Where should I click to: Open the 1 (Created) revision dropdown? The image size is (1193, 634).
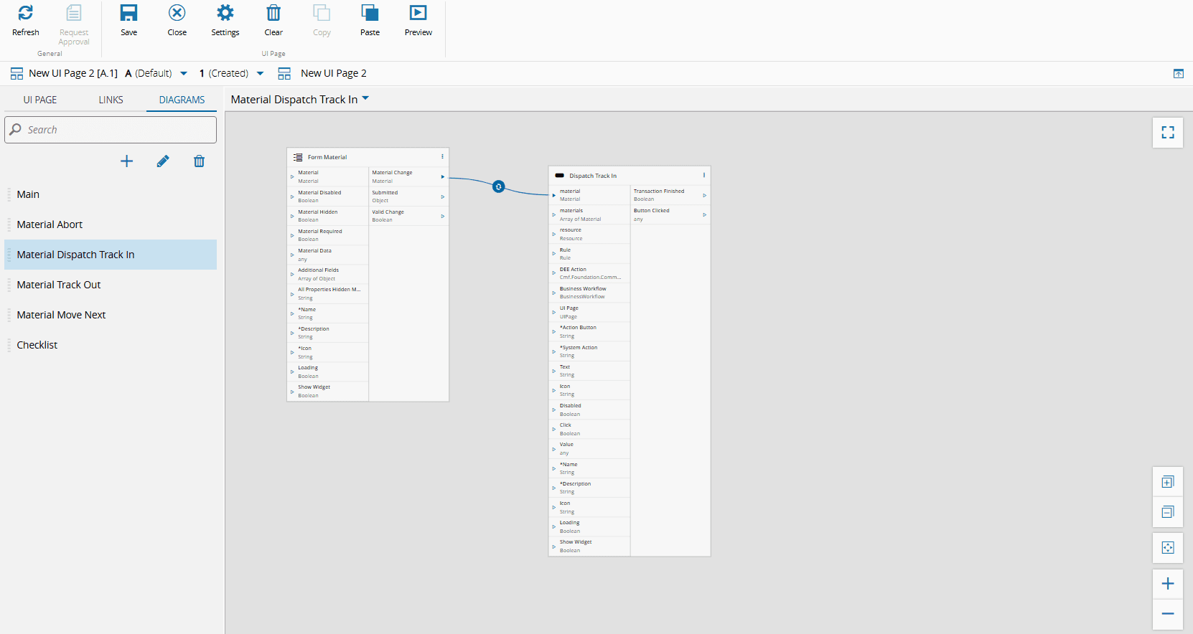click(x=260, y=73)
